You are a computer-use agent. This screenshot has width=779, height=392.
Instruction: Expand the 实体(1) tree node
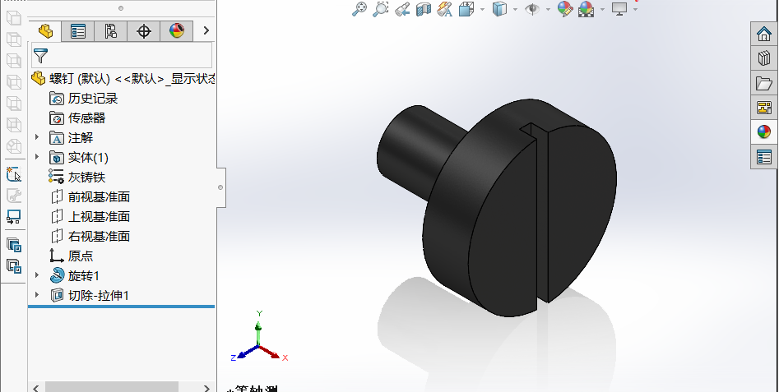click(37, 157)
